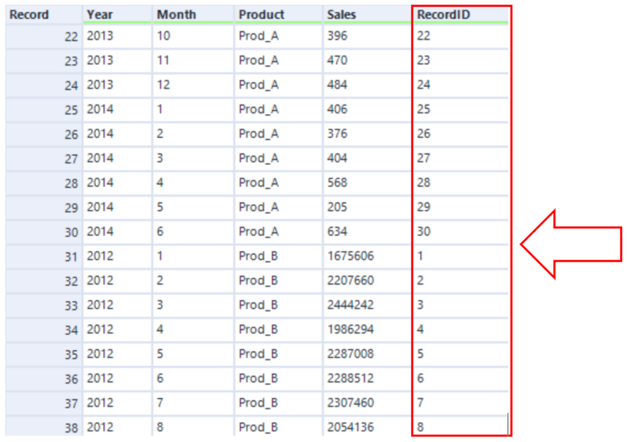Viewport: 627px width, 442px height.
Task: Click Prod_B cell in row 38
Action: [x=278, y=427]
